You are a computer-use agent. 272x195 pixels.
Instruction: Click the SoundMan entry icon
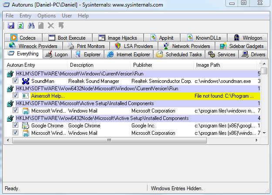coord(26,81)
